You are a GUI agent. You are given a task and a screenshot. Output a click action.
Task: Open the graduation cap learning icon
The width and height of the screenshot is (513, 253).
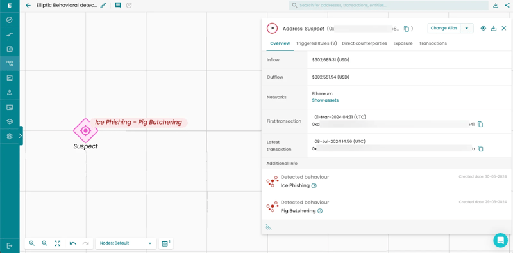point(10,121)
